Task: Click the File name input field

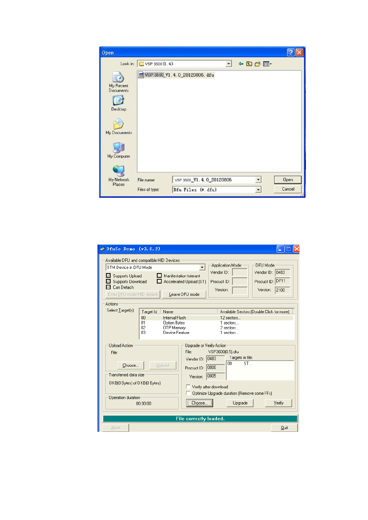Action: tap(214, 180)
